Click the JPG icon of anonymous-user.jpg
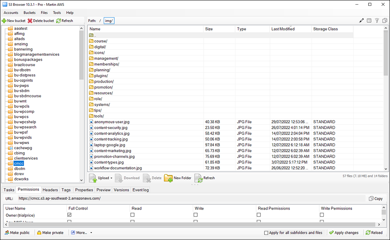This screenshot has width=390, height=240. (x=91, y=122)
